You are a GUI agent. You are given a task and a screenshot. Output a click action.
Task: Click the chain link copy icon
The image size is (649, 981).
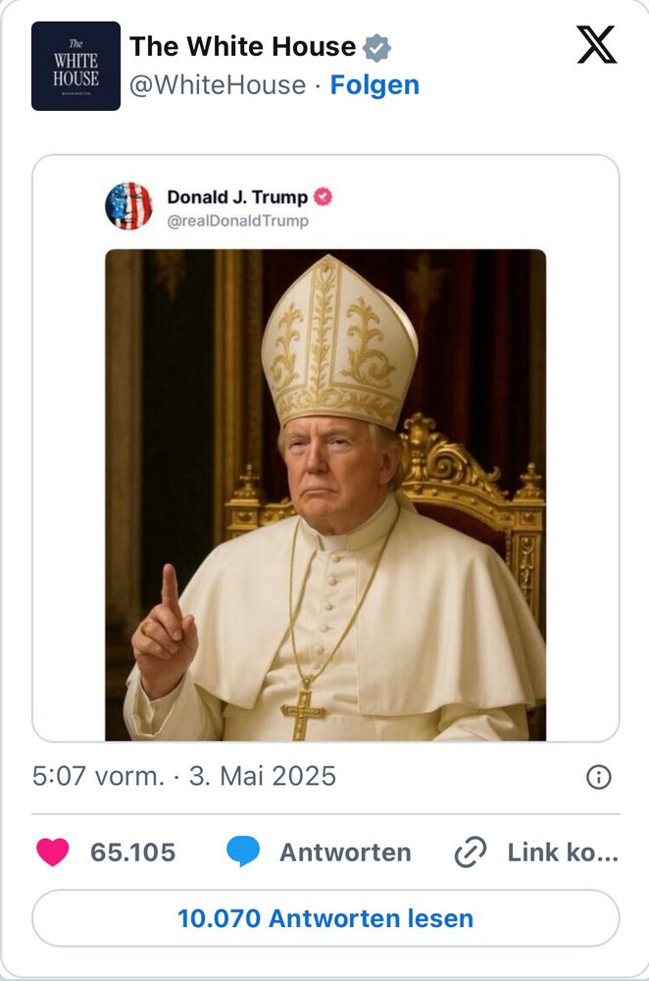471,852
